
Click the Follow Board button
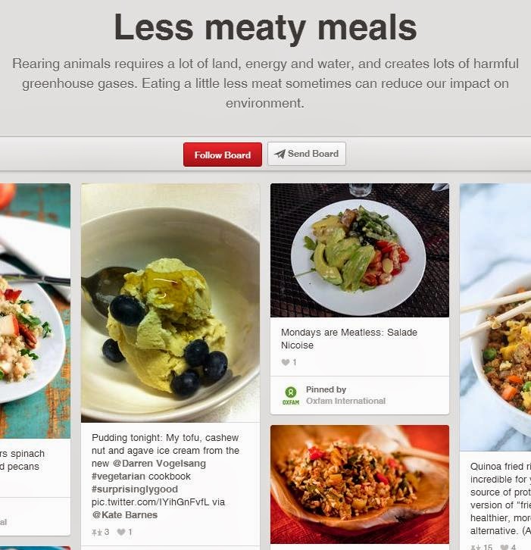coord(223,155)
